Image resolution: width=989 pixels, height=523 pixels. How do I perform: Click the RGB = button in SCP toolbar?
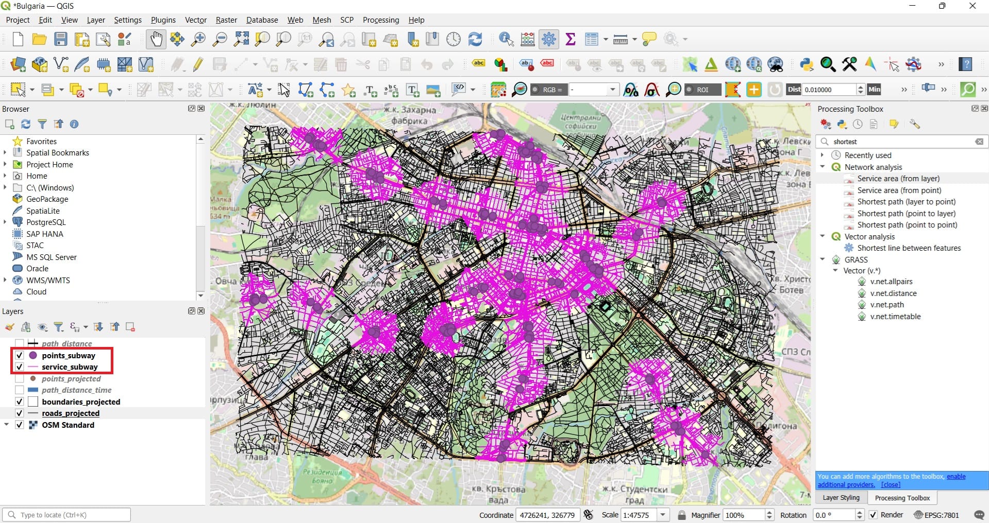548,90
